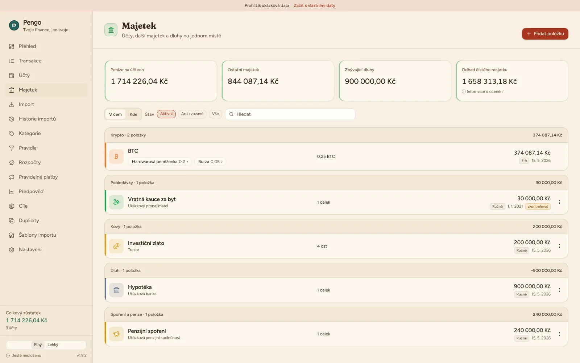Click the Pravidelné platby repeat icon
The image size is (580, 363).
[12, 177]
